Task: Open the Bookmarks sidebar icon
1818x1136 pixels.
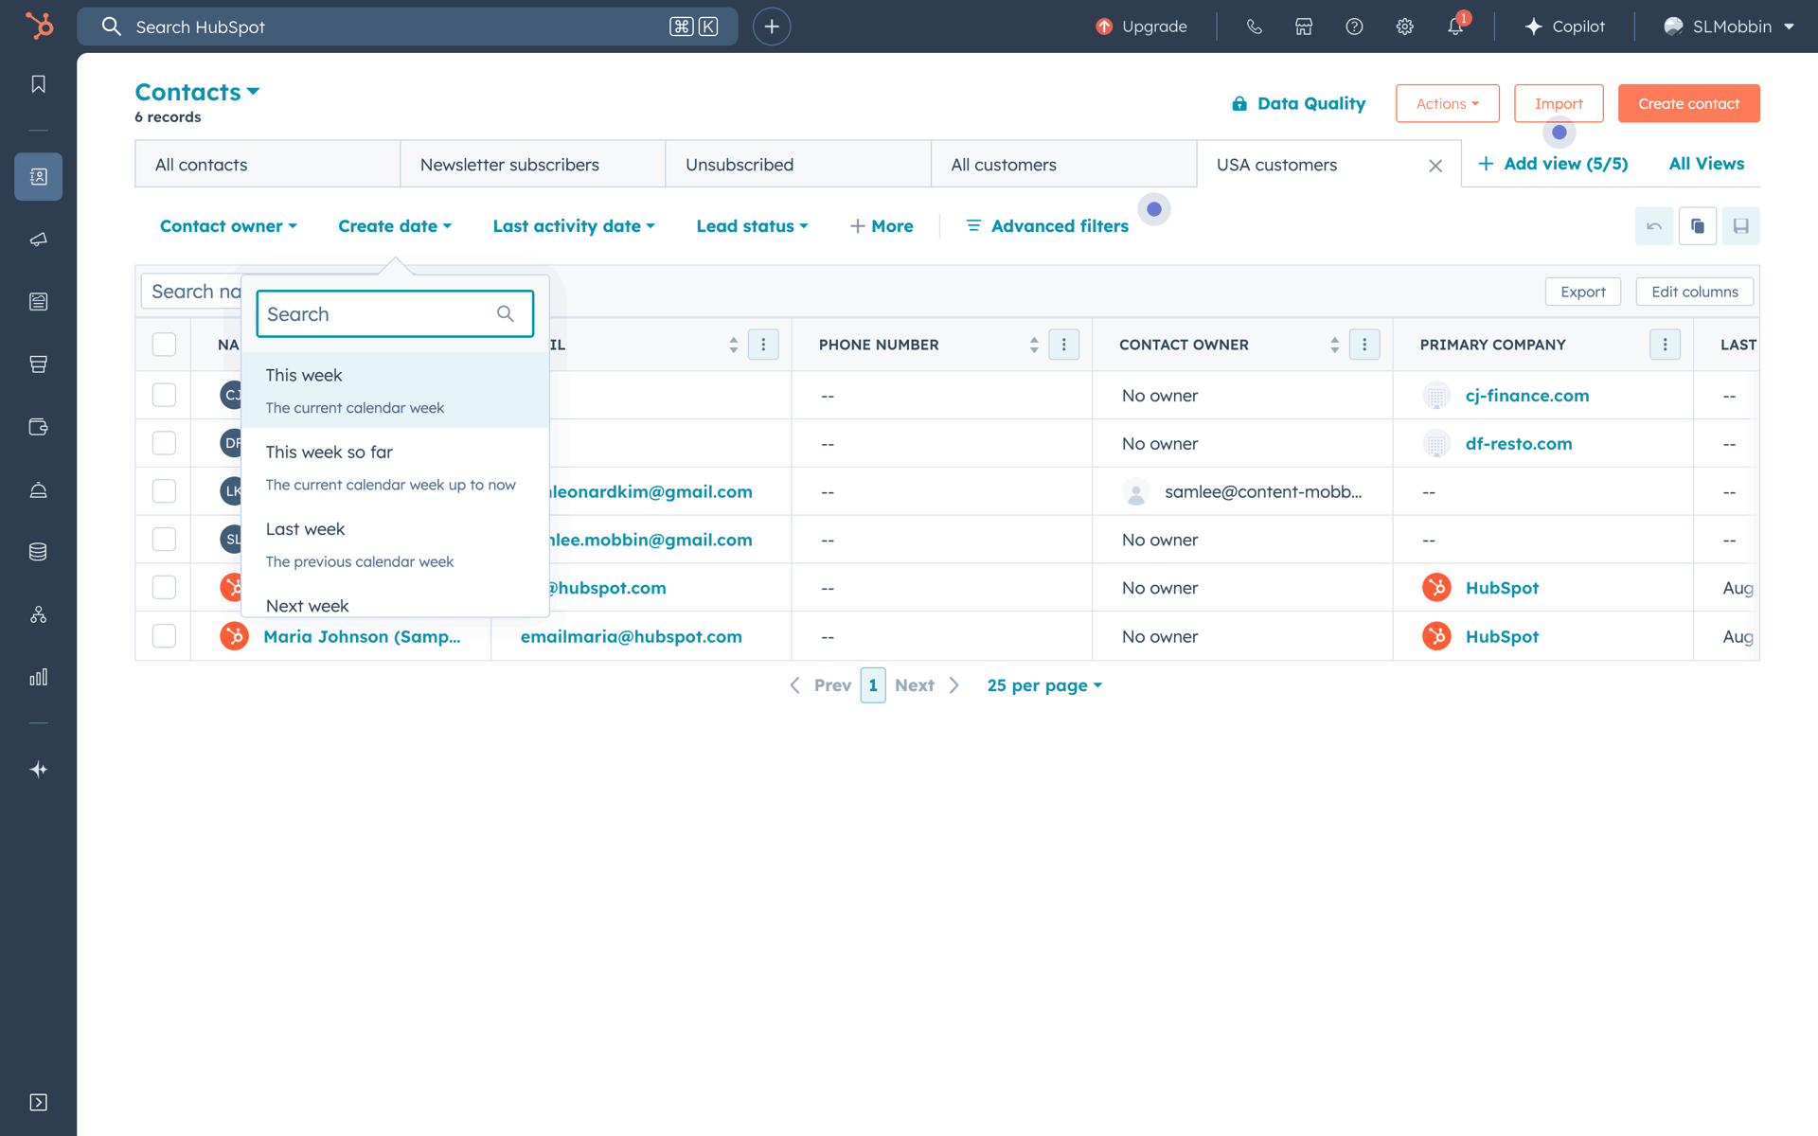Action: coord(39,84)
